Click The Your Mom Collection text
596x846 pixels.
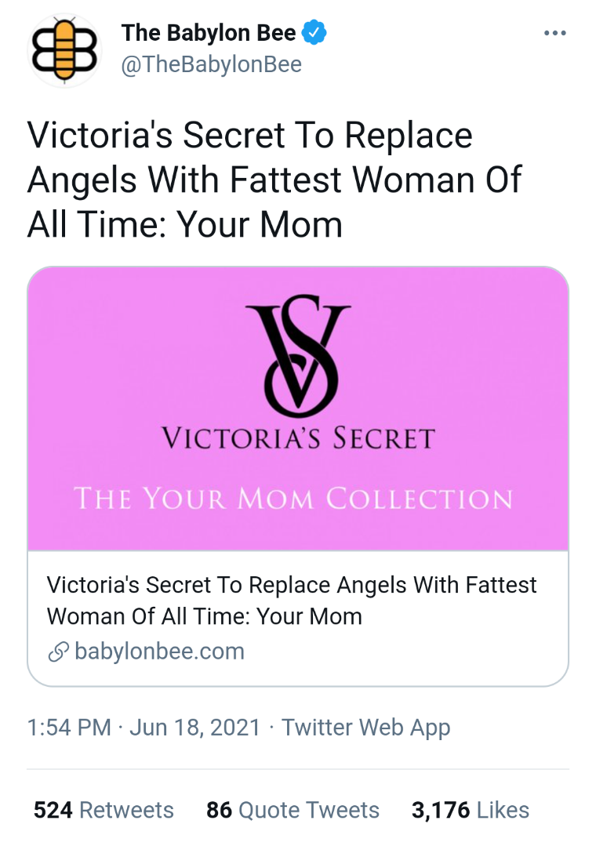click(293, 498)
